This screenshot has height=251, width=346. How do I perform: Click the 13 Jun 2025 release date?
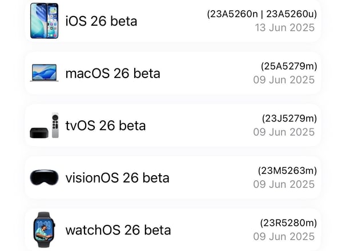tap(285, 28)
